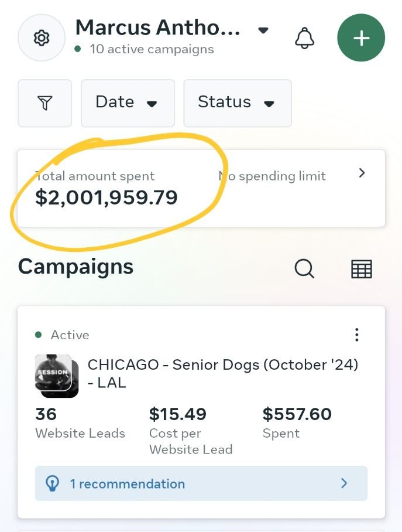
Task: Open the 1 recommendation banner
Action: [201, 483]
